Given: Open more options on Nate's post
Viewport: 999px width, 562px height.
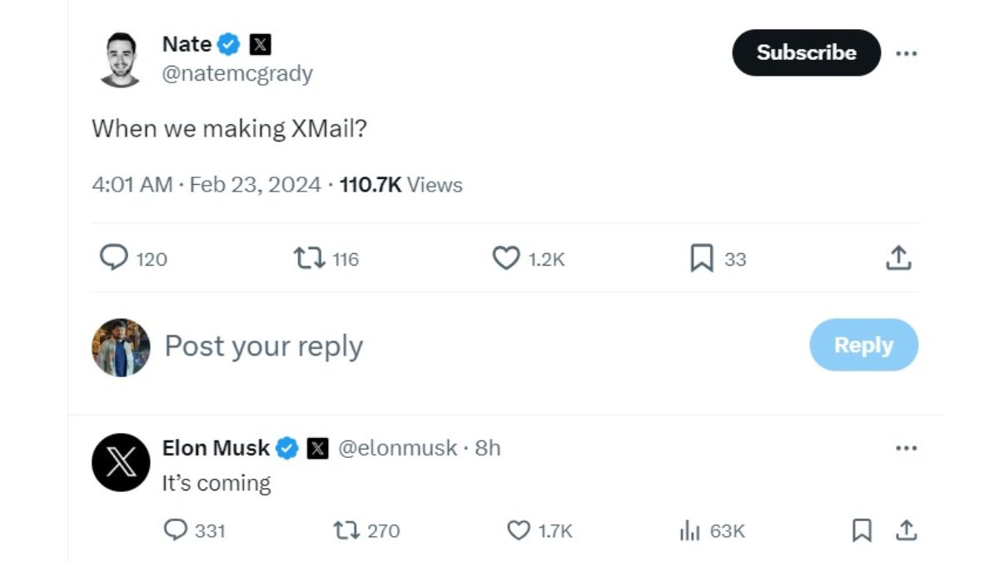Looking at the screenshot, I should click(906, 53).
